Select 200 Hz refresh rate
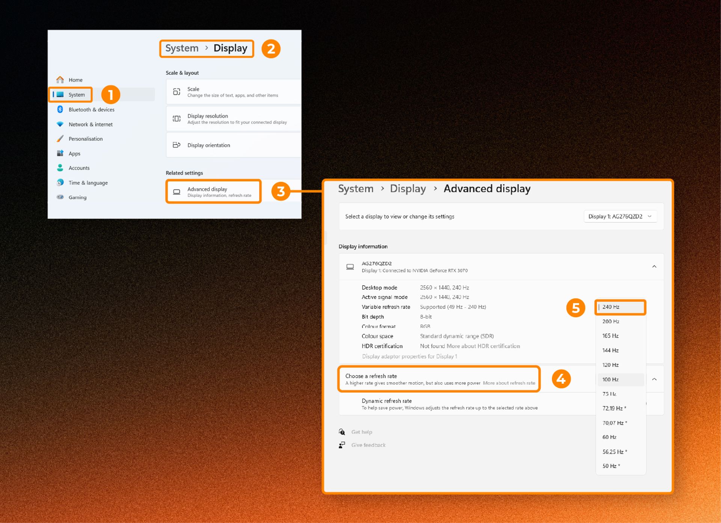Viewport: 721px width, 523px height. (620, 321)
